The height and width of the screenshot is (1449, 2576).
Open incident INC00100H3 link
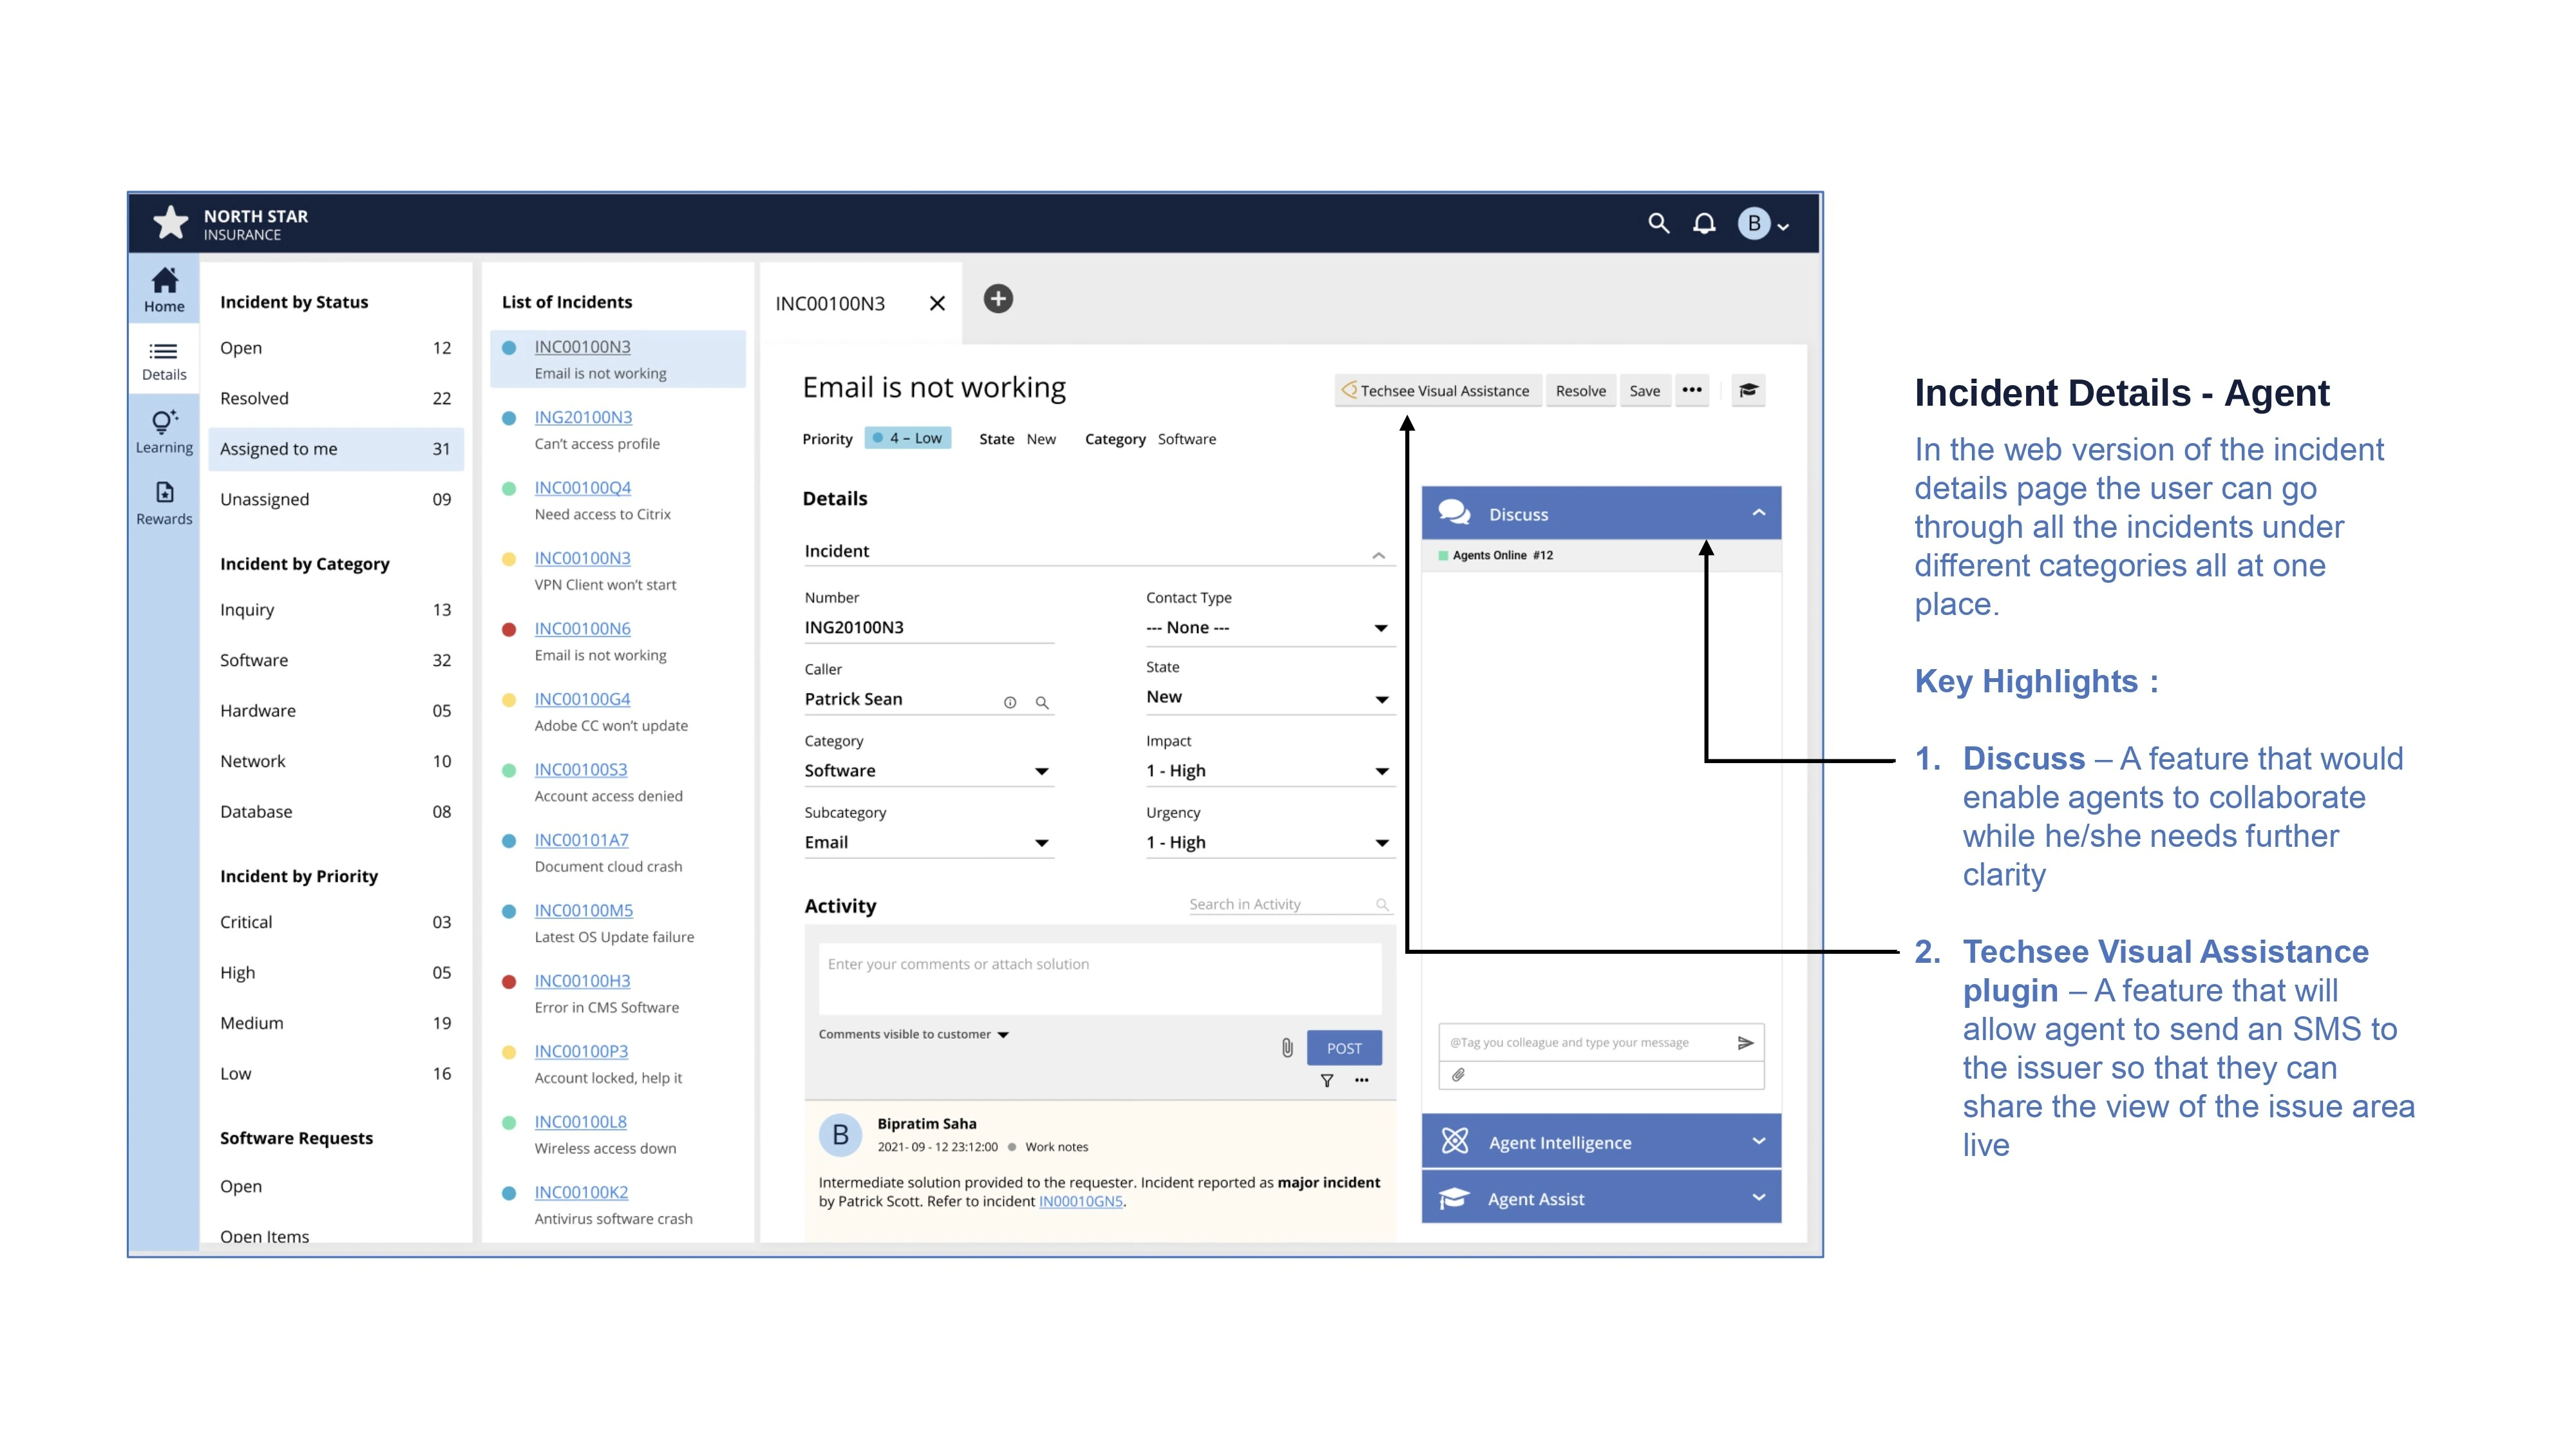pos(582,981)
